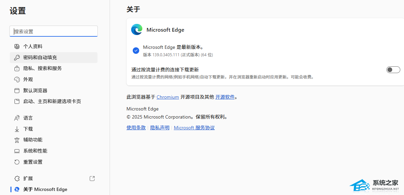
Task: Open the 个人资料 settings page
Action: 54,46
